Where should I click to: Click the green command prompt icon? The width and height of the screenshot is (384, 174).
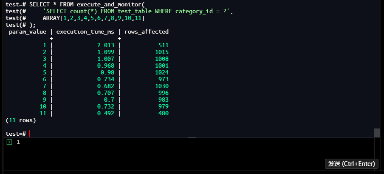click(x=9, y=142)
